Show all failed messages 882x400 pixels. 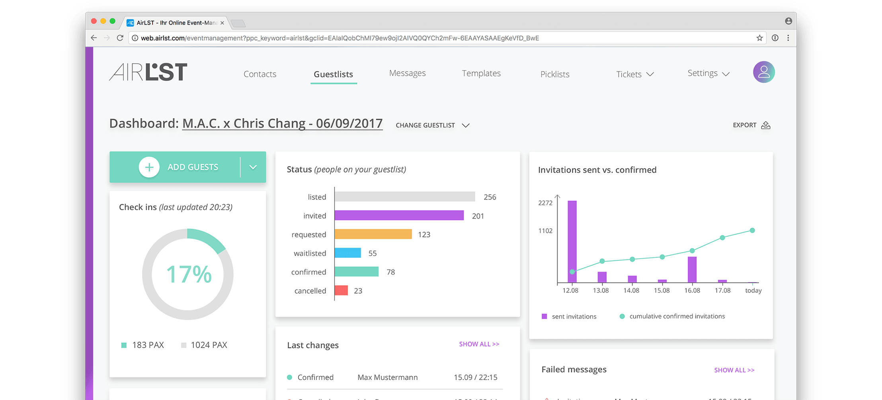click(734, 370)
